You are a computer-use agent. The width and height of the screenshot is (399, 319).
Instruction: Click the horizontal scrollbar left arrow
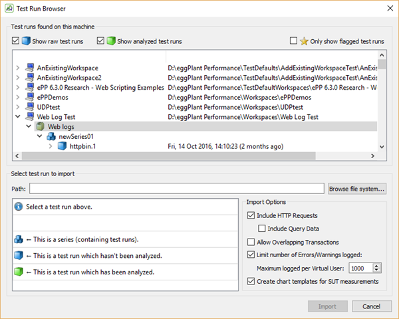[x=17, y=156]
